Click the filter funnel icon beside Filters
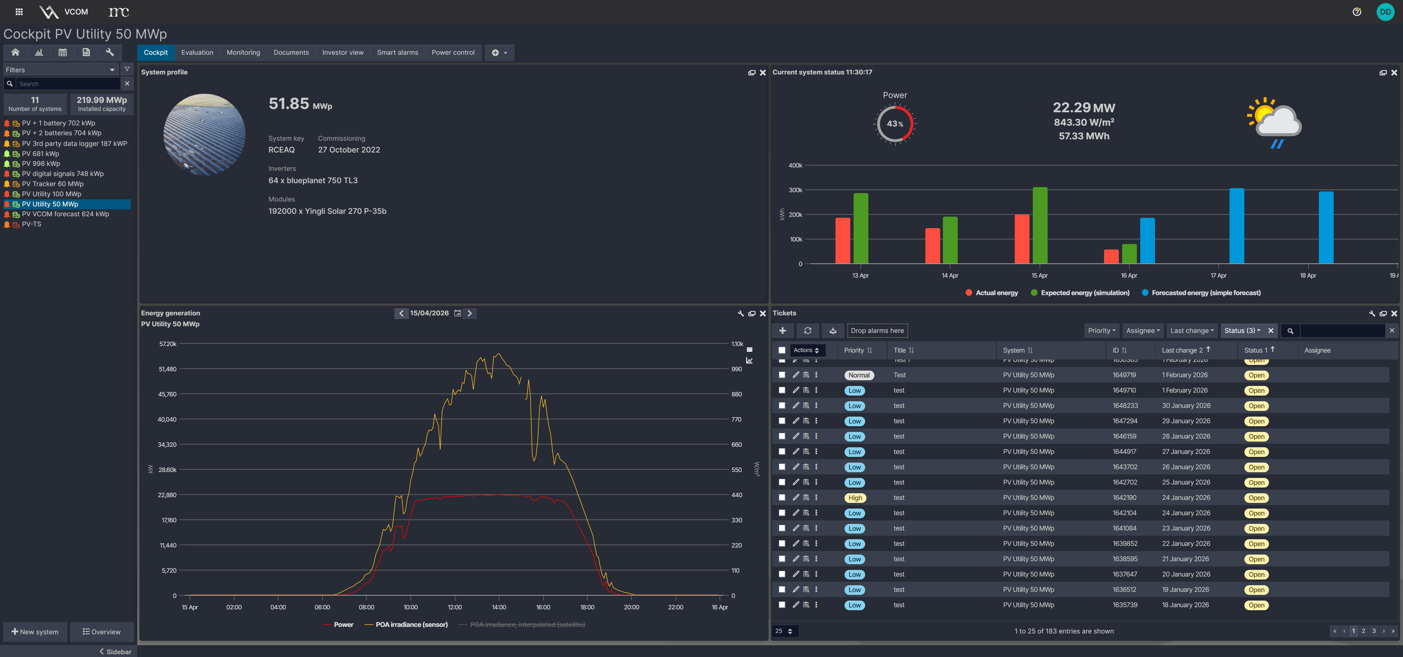Image resolution: width=1403 pixels, height=657 pixels. point(127,70)
